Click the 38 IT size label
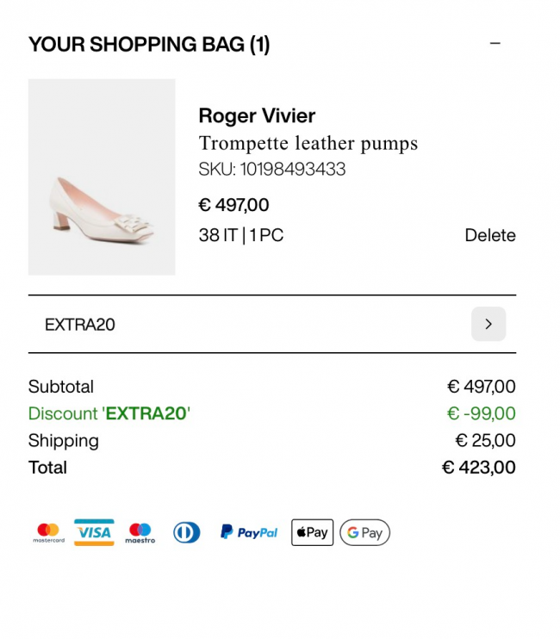Viewport: 560px width, 639px height. [x=217, y=235]
